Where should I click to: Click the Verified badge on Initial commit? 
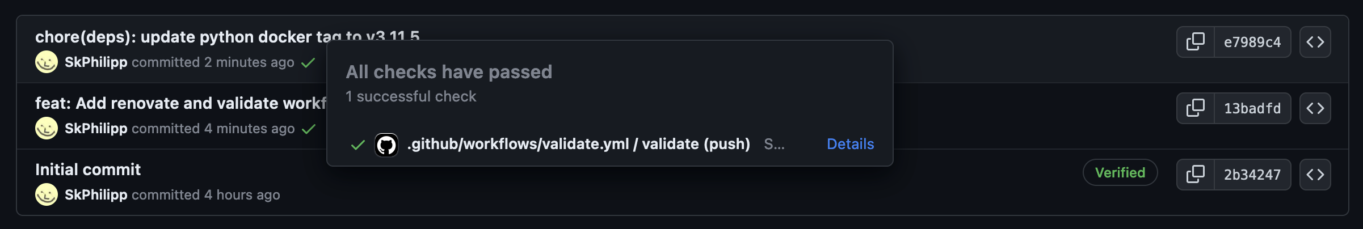pyautogui.click(x=1120, y=173)
